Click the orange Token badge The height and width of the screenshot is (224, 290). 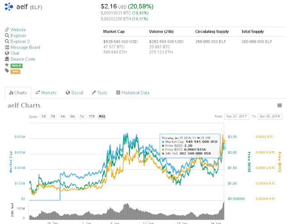[x=15, y=71]
